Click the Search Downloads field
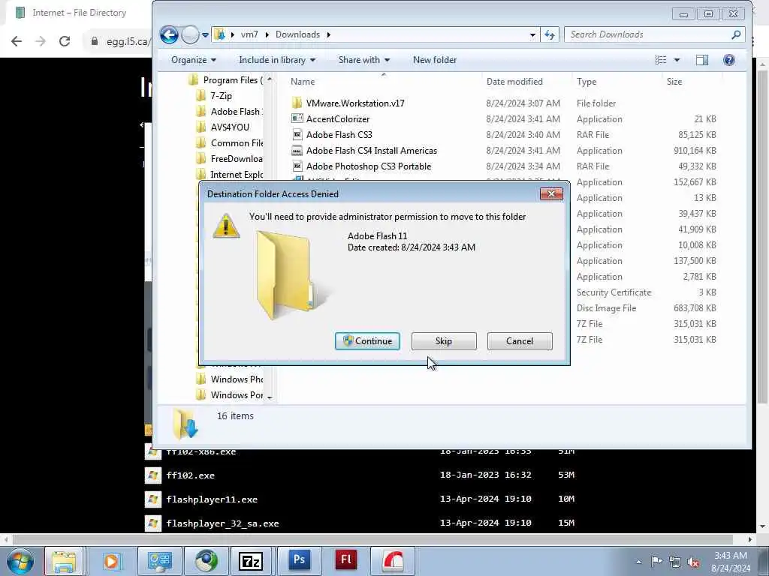The width and height of the screenshot is (769, 576). click(647, 34)
